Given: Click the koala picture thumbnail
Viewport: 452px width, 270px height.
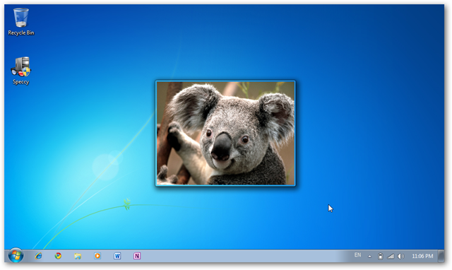Looking at the screenshot, I should (x=225, y=134).
